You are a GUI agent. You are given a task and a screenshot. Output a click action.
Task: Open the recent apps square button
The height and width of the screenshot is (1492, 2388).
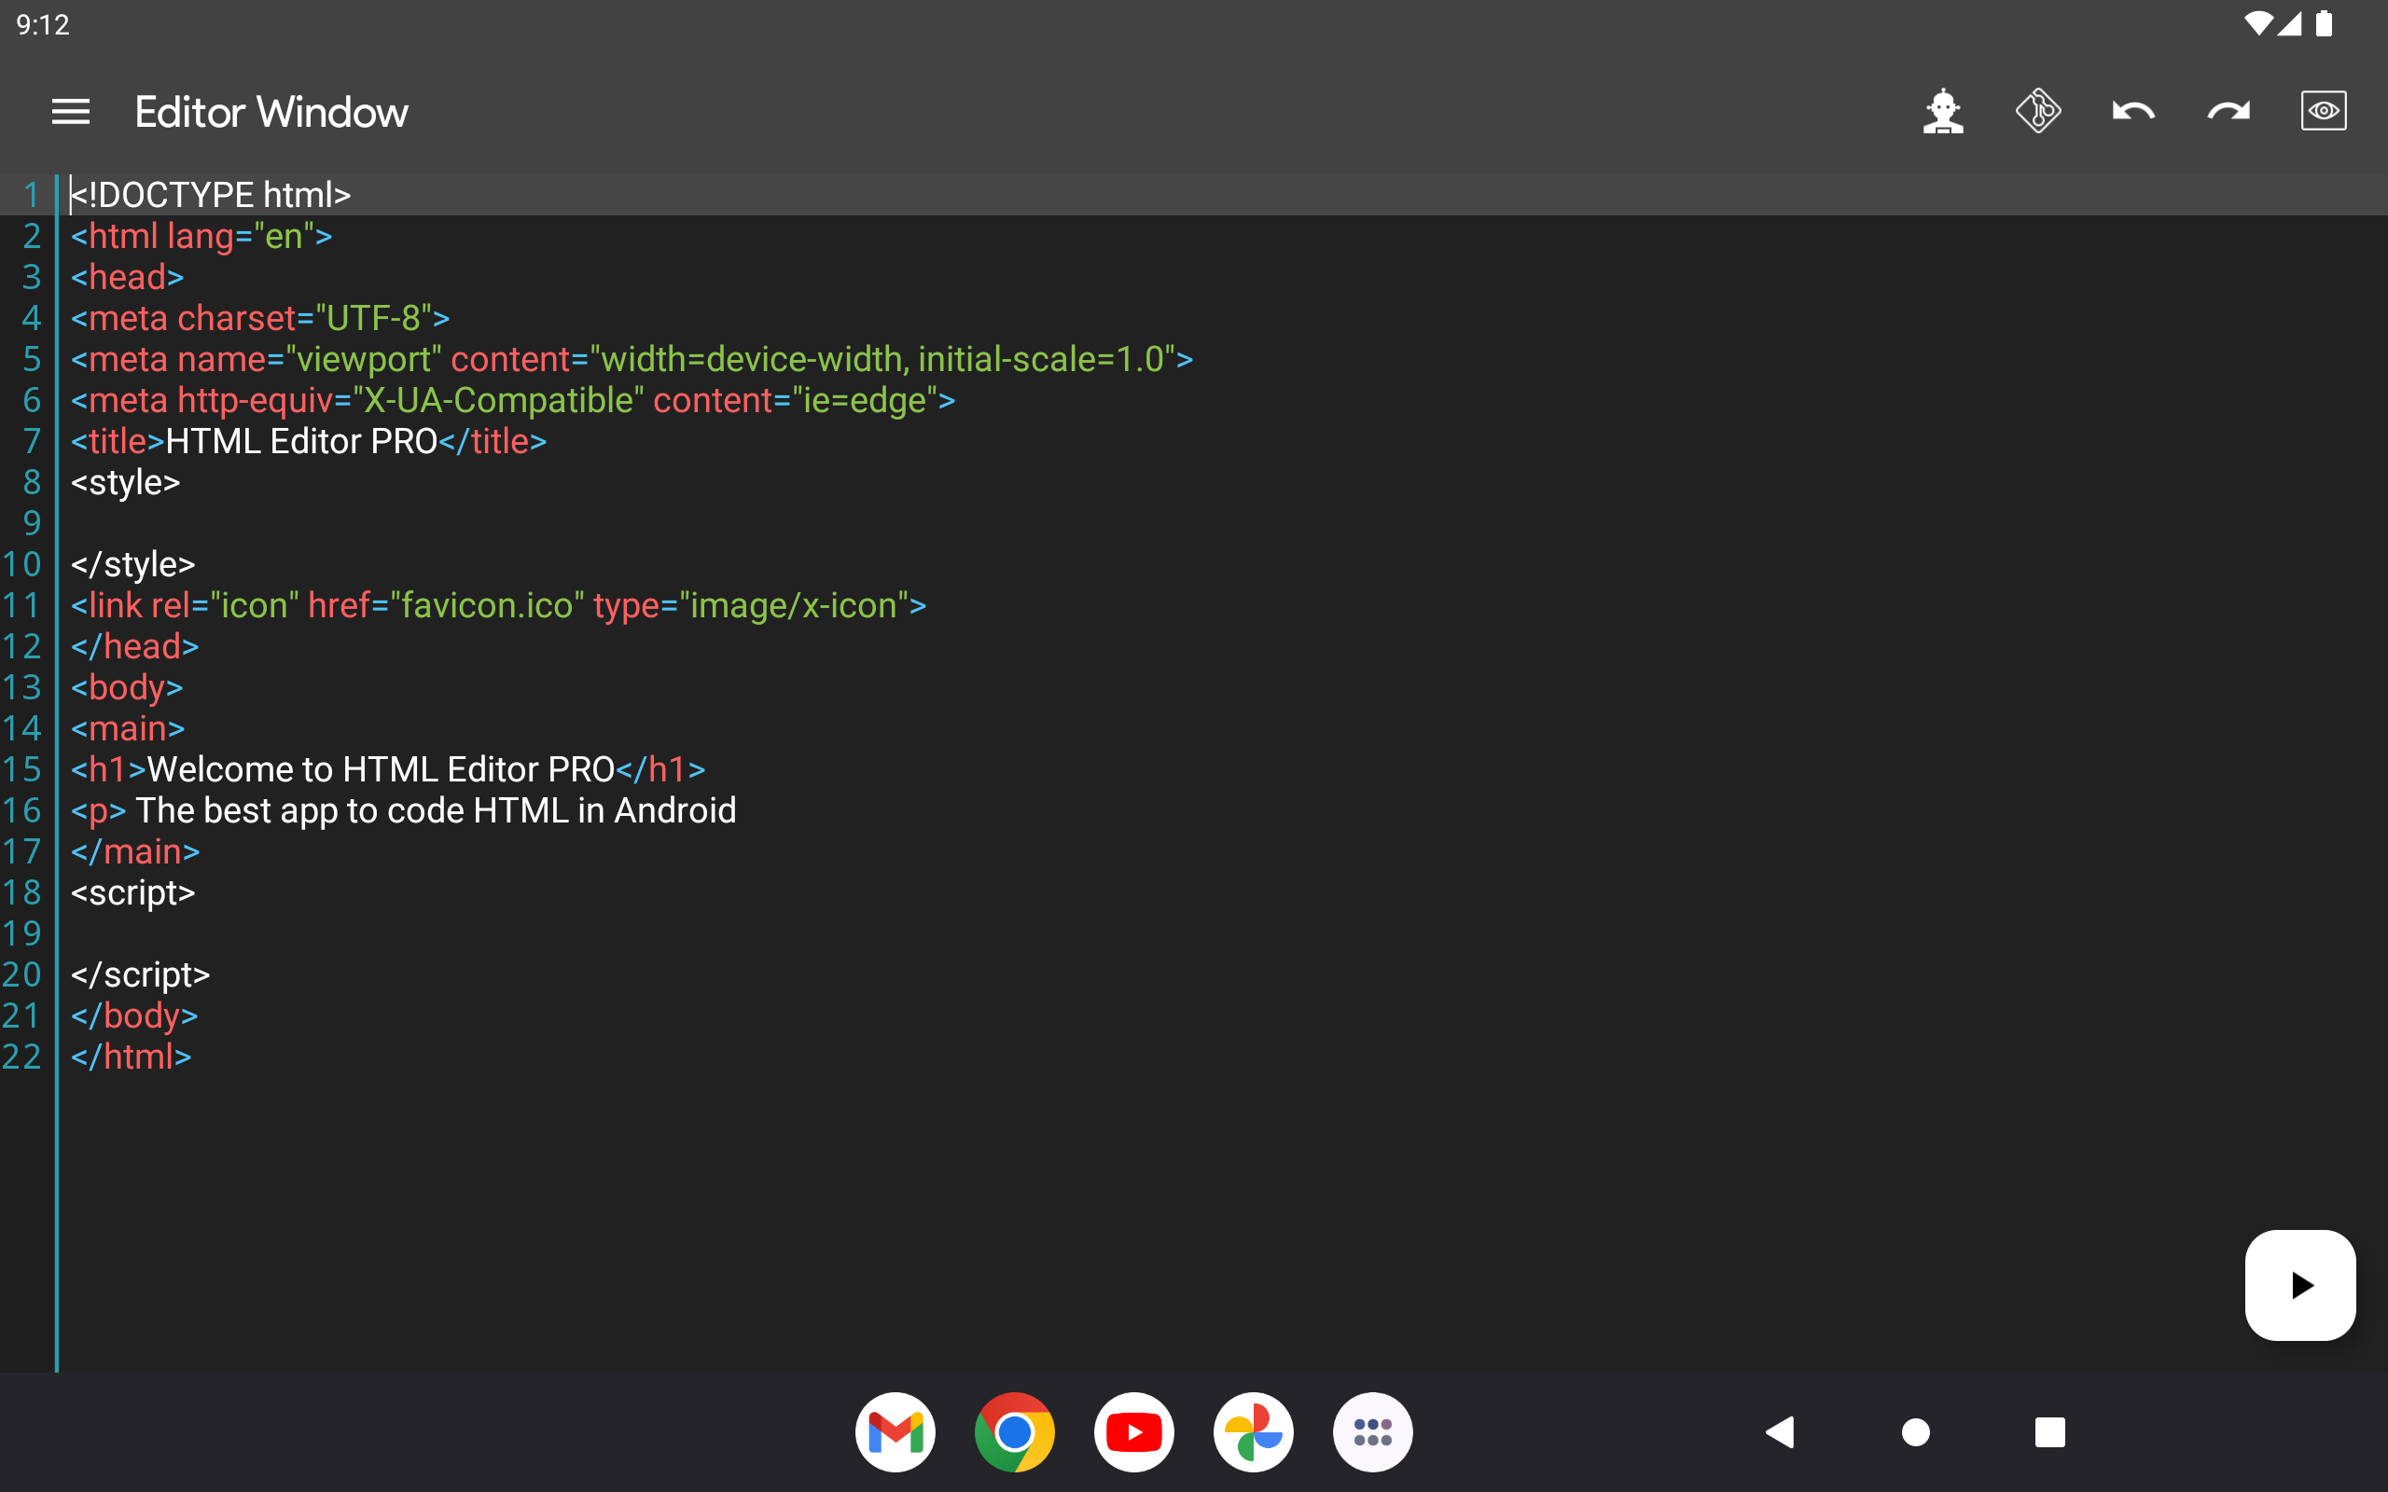point(2049,1431)
